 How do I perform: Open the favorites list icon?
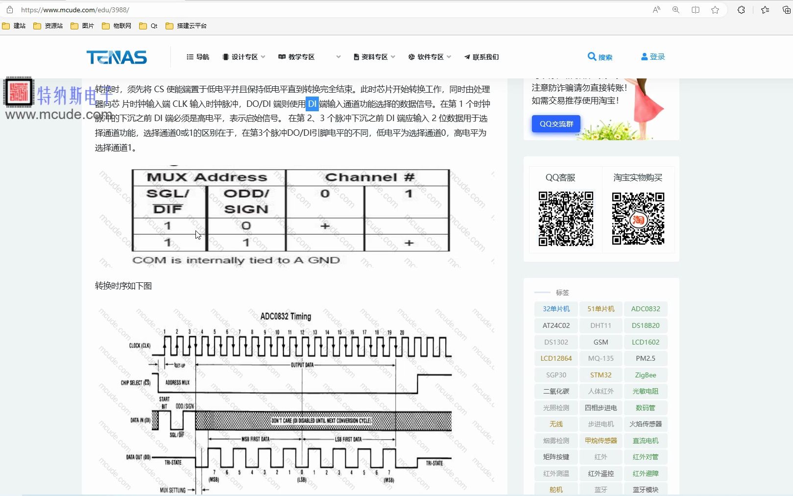765,10
